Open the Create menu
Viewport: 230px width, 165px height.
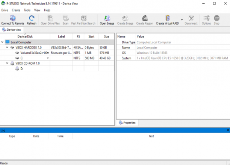pos(16,10)
